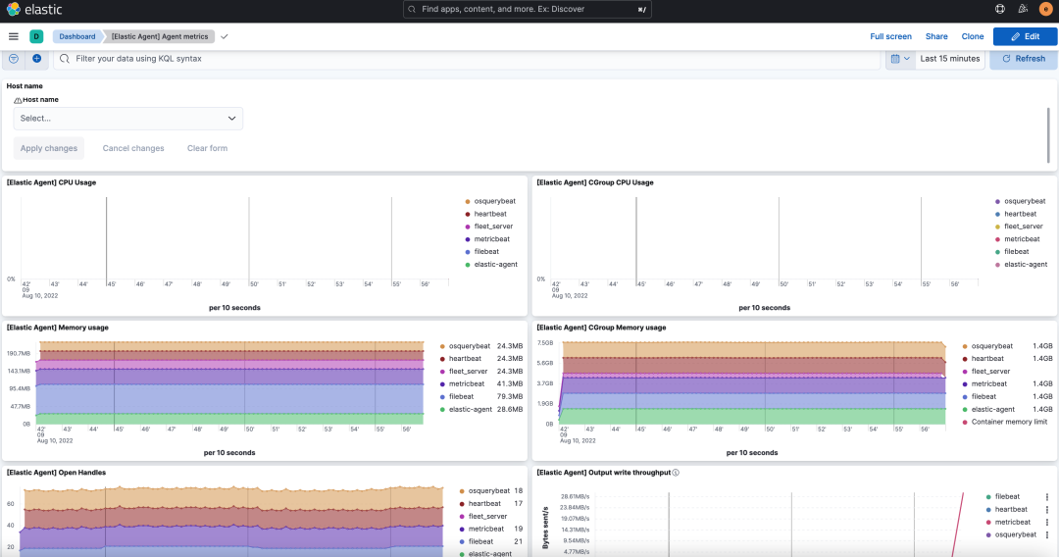Open options dots for heartbeat throughput legend
This screenshot has height=557, width=1059.
1047,510
